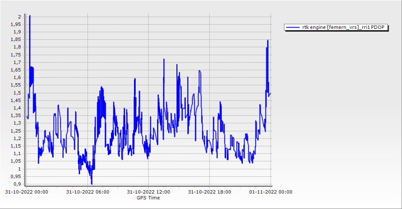Select the "1,25" y-axis tick label
This screenshot has width=402, height=209.
(x=16, y=131)
